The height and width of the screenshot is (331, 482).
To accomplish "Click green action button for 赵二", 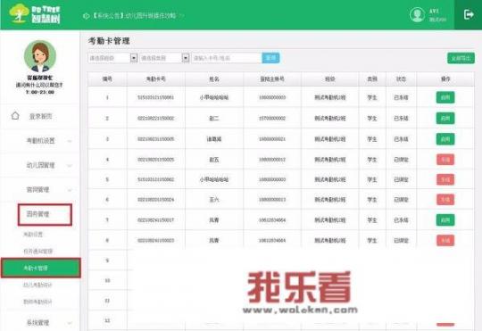I will pos(445,119).
